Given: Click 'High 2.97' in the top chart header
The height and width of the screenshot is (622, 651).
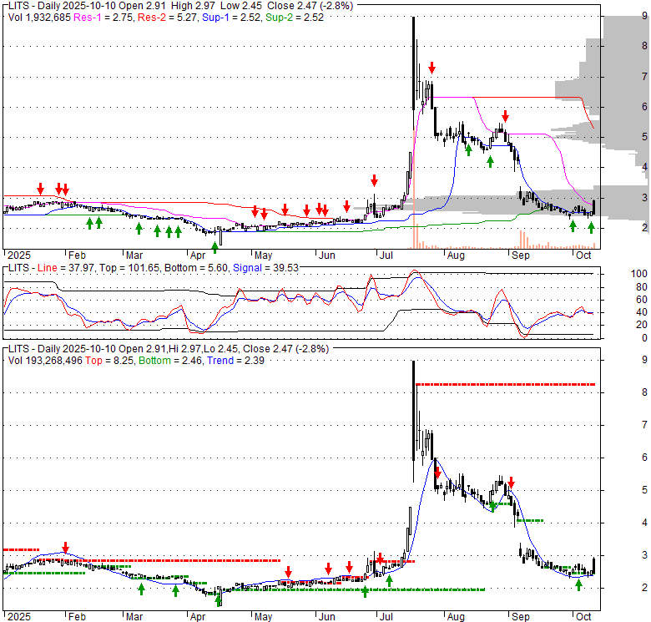Looking at the screenshot, I should tap(193, 6).
